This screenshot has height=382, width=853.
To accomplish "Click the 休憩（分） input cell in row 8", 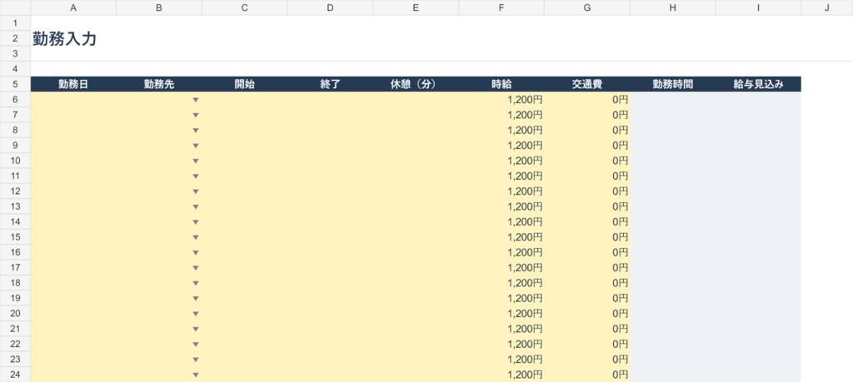I will 416,131.
